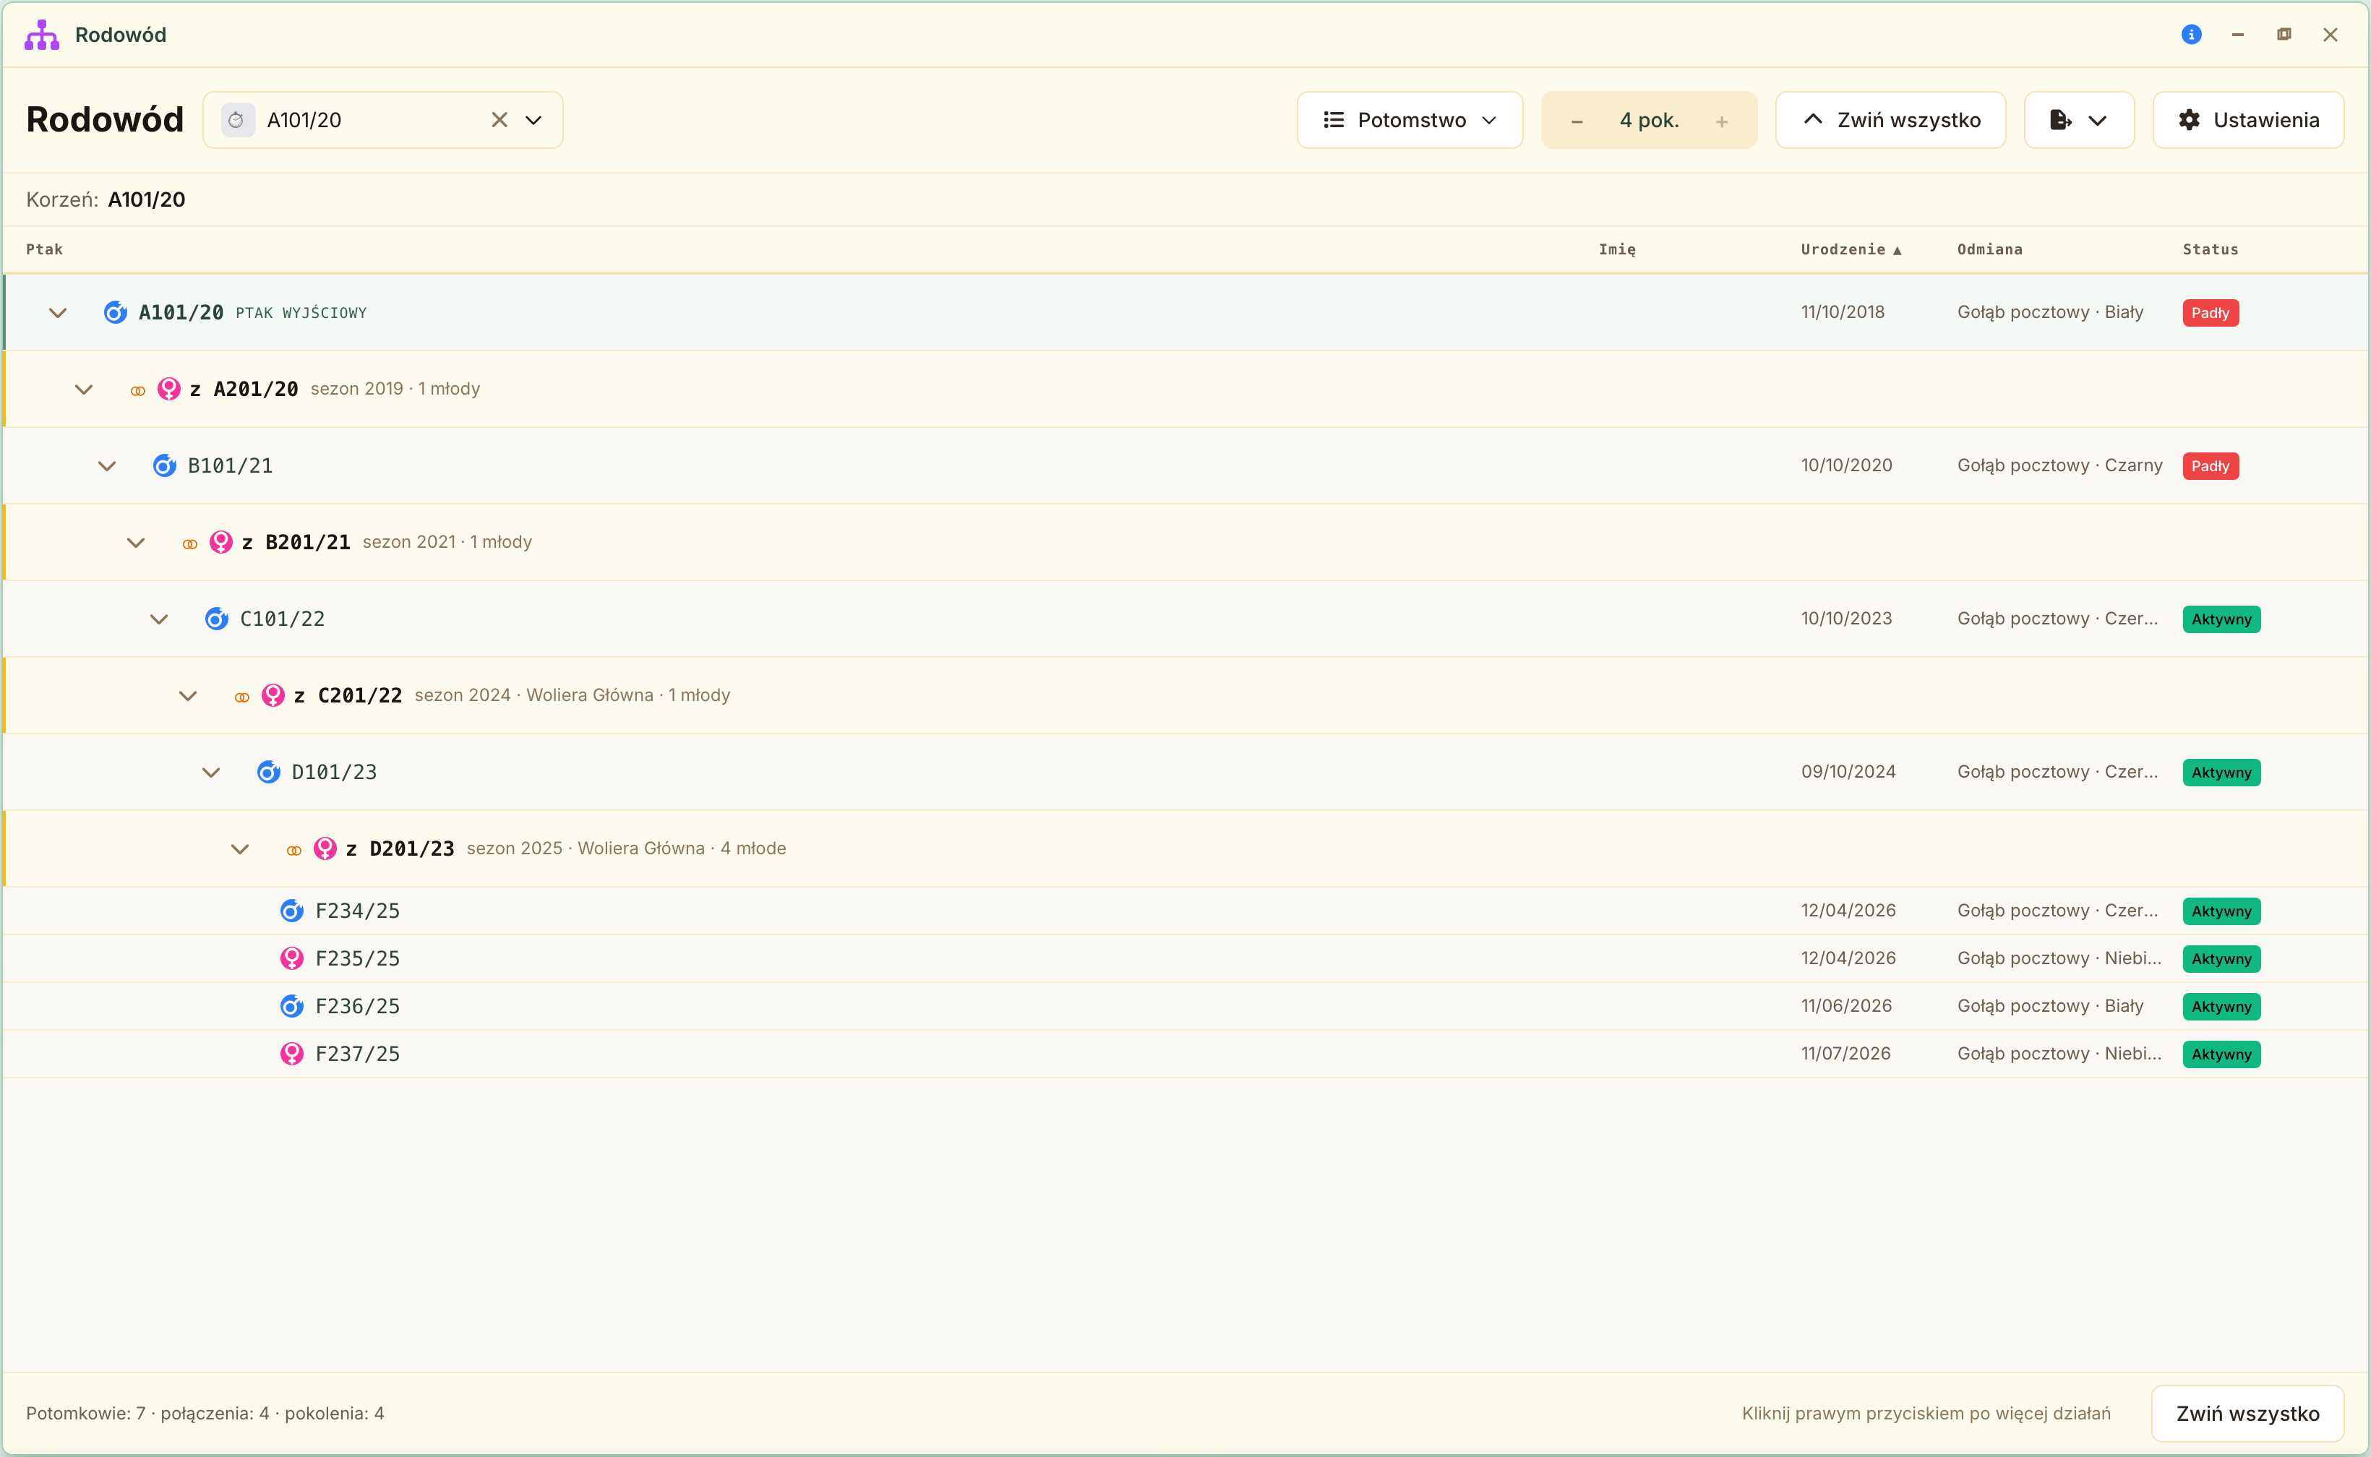Decrease generations with minus button
The width and height of the screenshot is (2371, 1457).
[1577, 121]
